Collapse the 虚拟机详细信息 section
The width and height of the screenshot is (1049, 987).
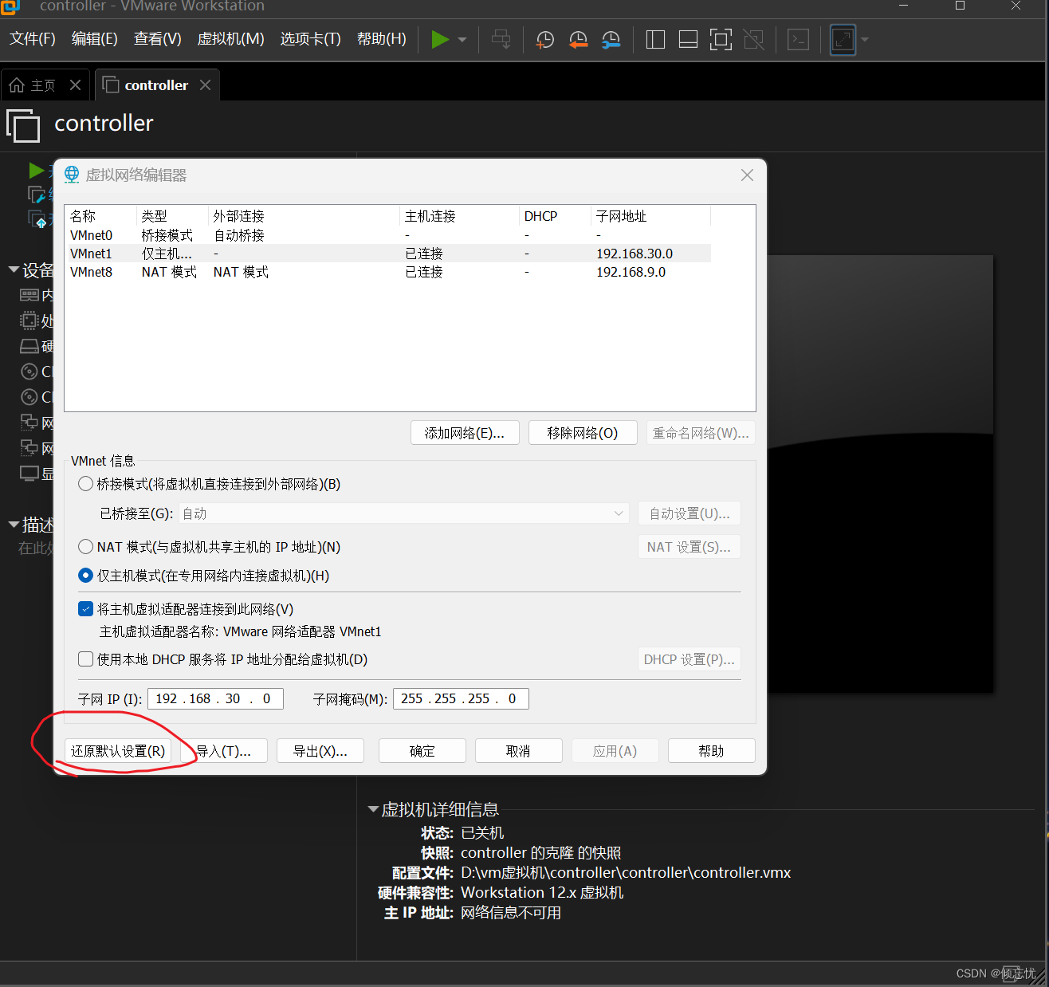pos(372,809)
